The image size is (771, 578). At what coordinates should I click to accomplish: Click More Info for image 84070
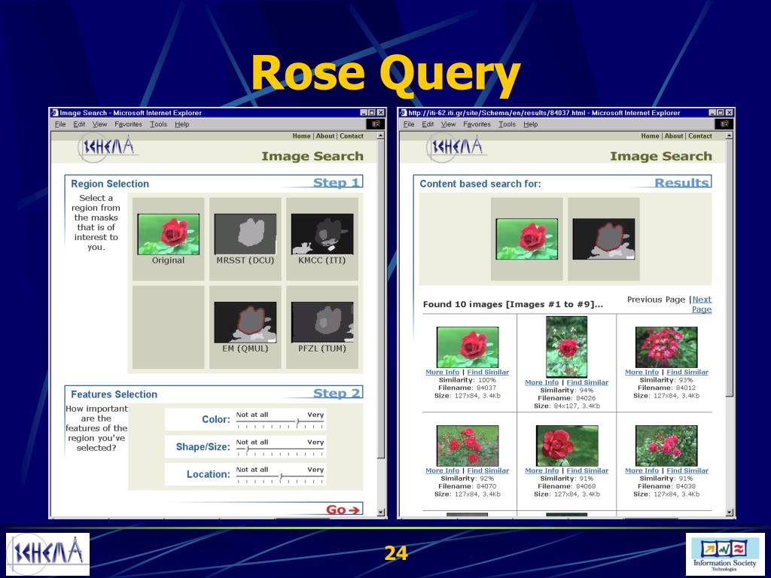click(442, 470)
